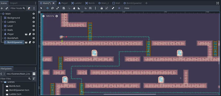Switch to the BombSpawner scene tab
The width and height of the screenshot is (221, 96).
133,3
